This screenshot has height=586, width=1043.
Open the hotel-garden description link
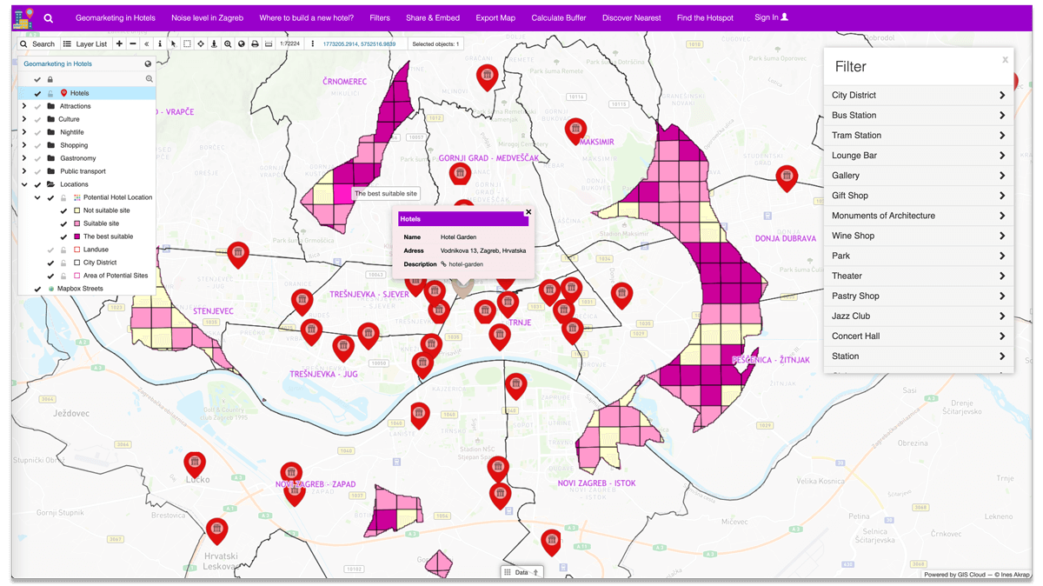coord(465,264)
